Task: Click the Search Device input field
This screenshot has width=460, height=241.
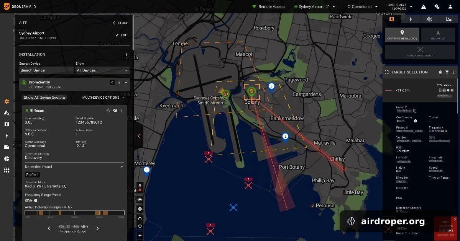Action: tap(46, 70)
